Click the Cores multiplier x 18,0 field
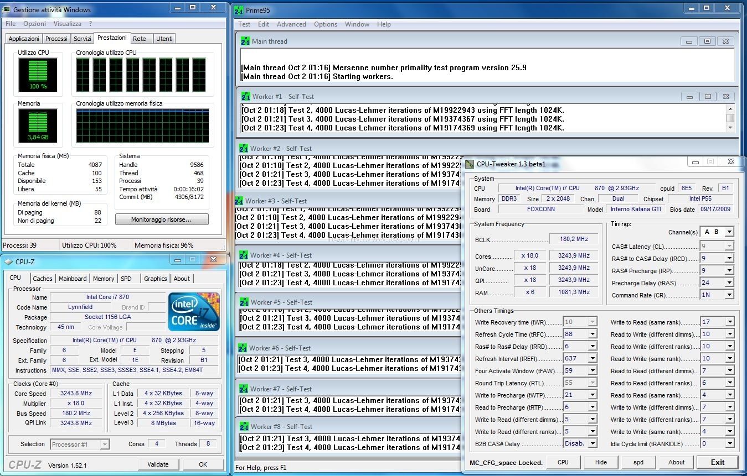Viewport: 747px width, 476px height. (x=530, y=255)
